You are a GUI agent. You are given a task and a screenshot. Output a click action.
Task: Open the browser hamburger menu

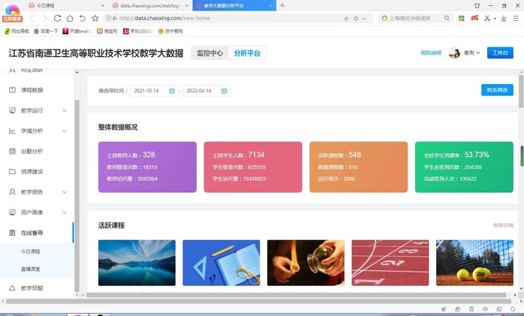516,18
